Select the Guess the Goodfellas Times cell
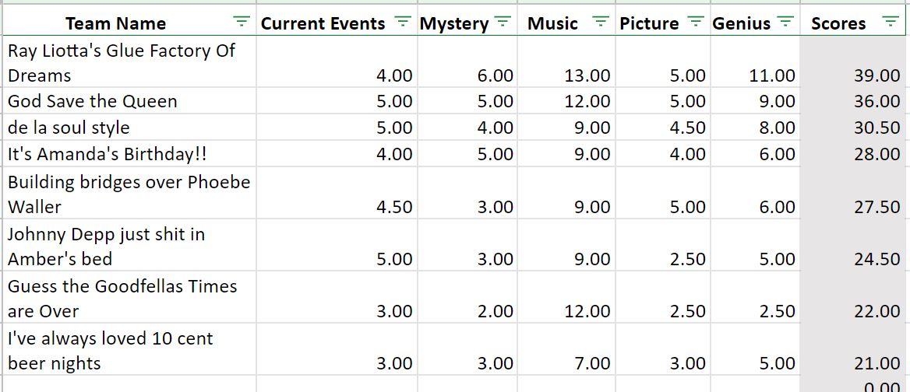The image size is (910, 392). (x=129, y=298)
